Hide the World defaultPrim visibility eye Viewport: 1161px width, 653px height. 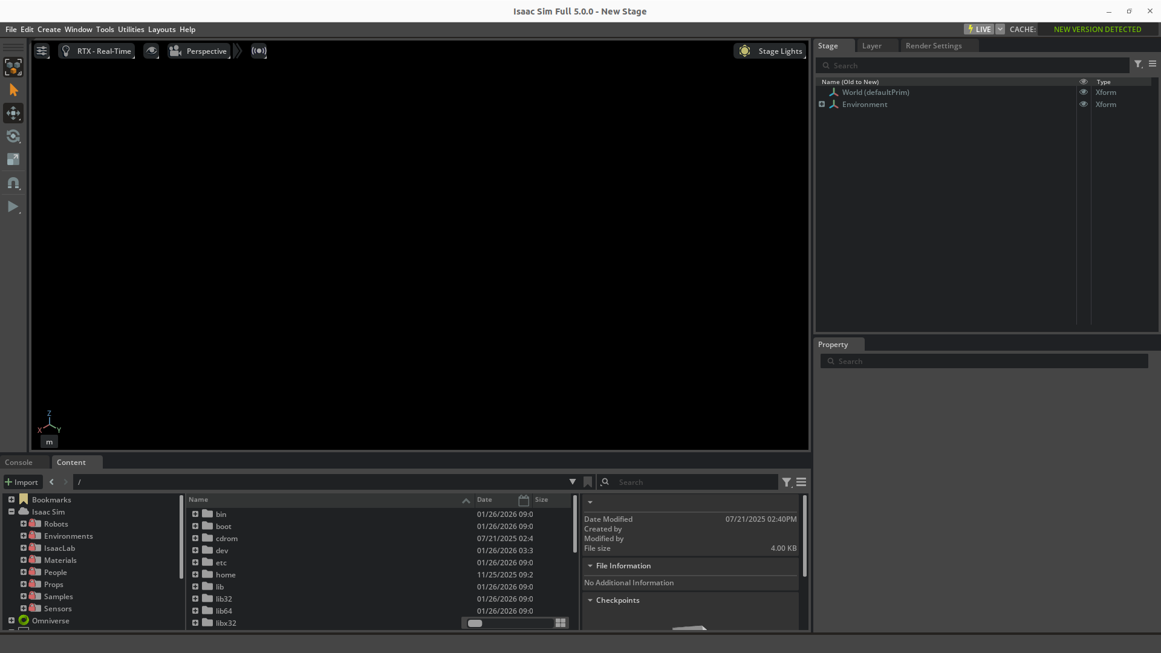pyautogui.click(x=1084, y=93)
